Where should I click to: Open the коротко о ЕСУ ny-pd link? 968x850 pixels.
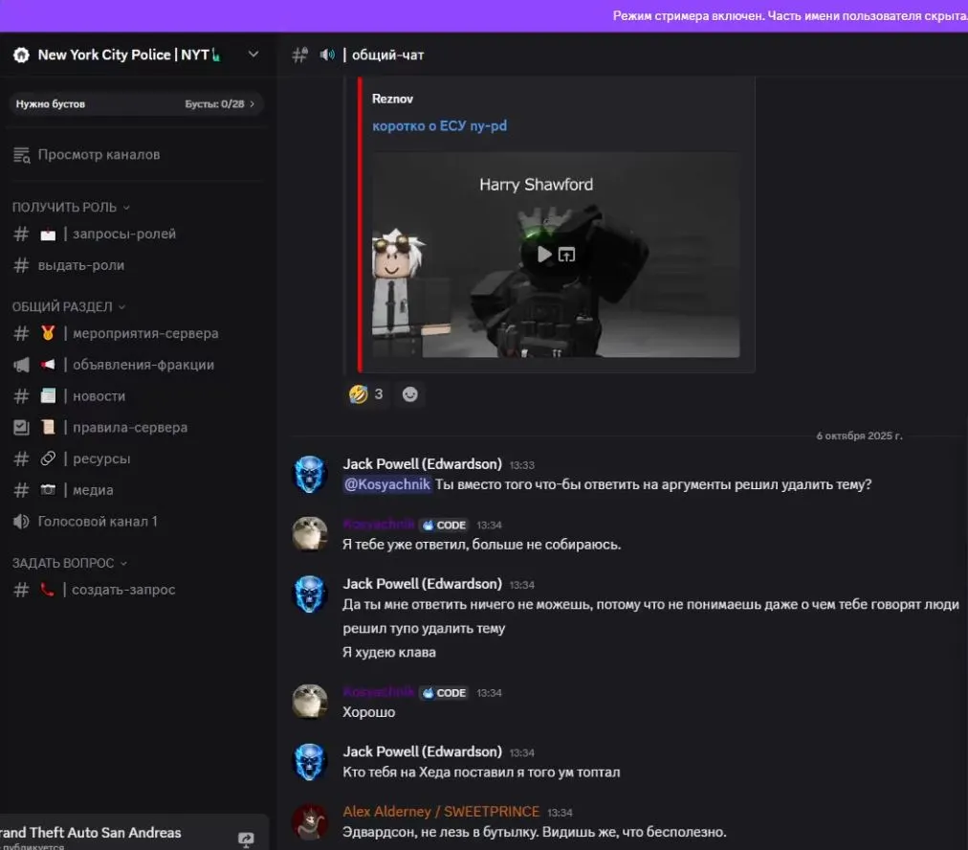tap(439, 125)
